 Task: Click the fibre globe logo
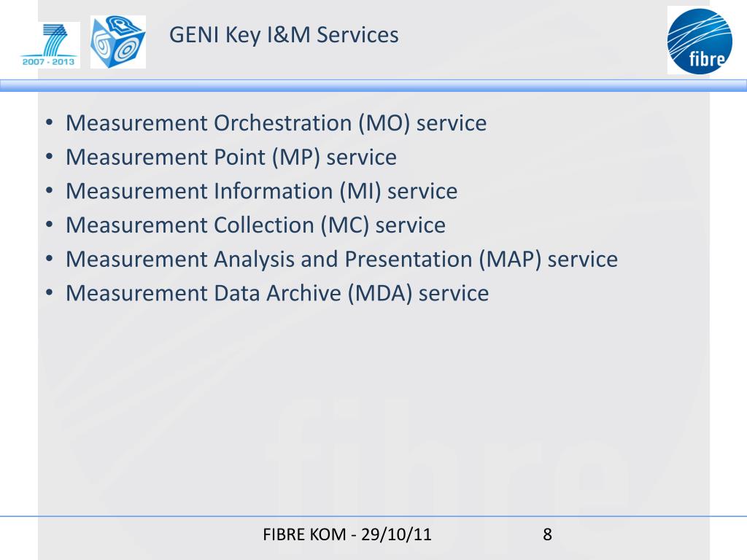(x=700, y=41)
